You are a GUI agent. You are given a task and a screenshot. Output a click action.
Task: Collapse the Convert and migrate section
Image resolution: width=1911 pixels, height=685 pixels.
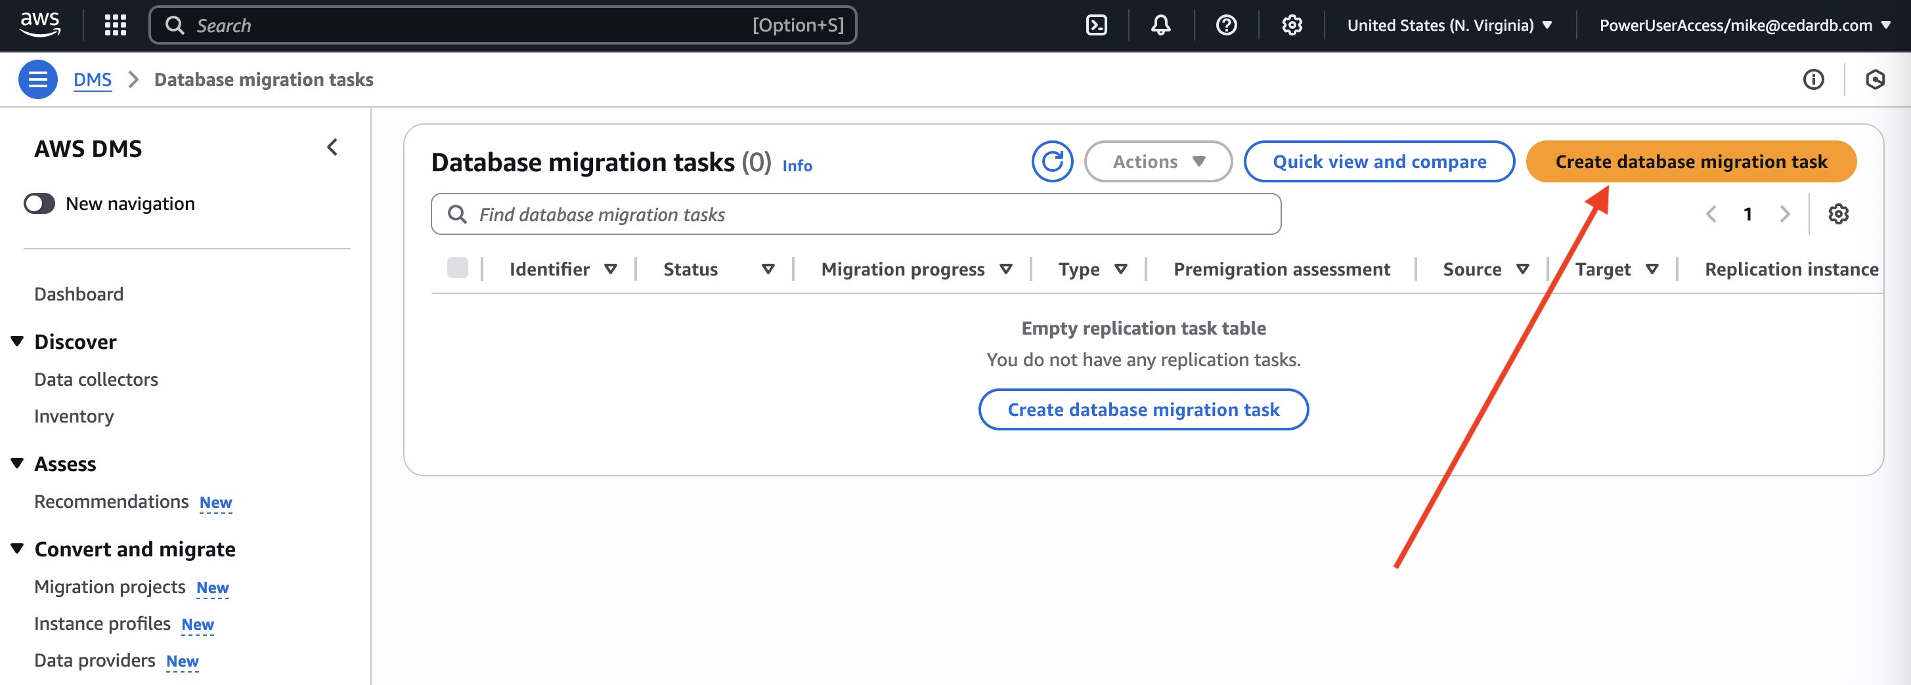pyautogui.click(x=17, y=549)
